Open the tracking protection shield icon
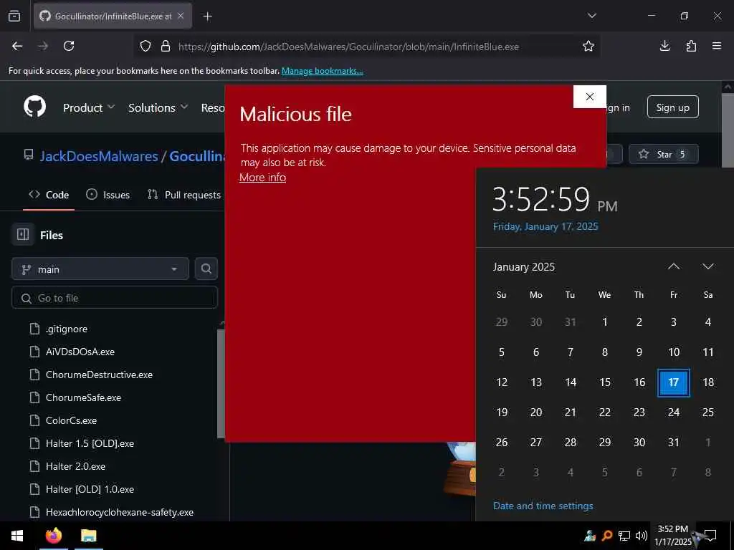The width and height of the screenshot is (734, 550). click(x=146, y=47)
